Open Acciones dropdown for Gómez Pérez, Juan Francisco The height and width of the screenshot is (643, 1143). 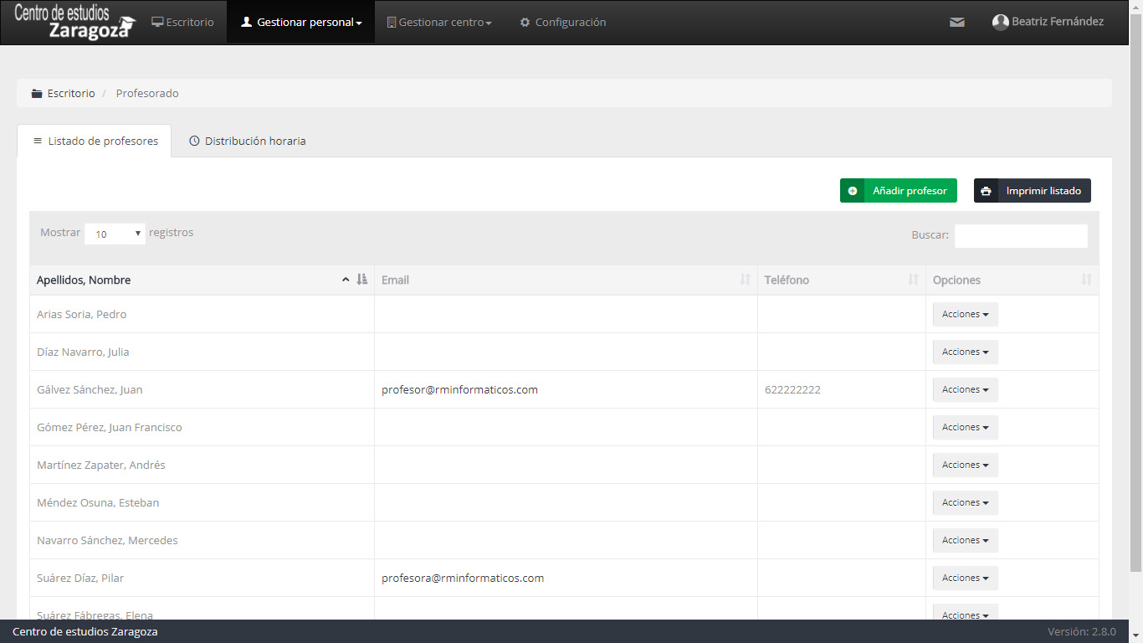click(966, 427)
